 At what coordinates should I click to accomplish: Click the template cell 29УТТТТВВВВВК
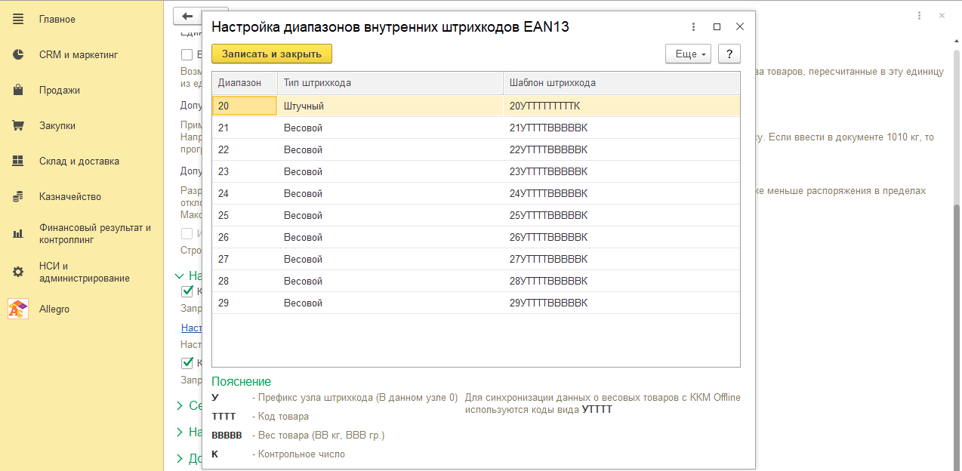pos(621,303)
